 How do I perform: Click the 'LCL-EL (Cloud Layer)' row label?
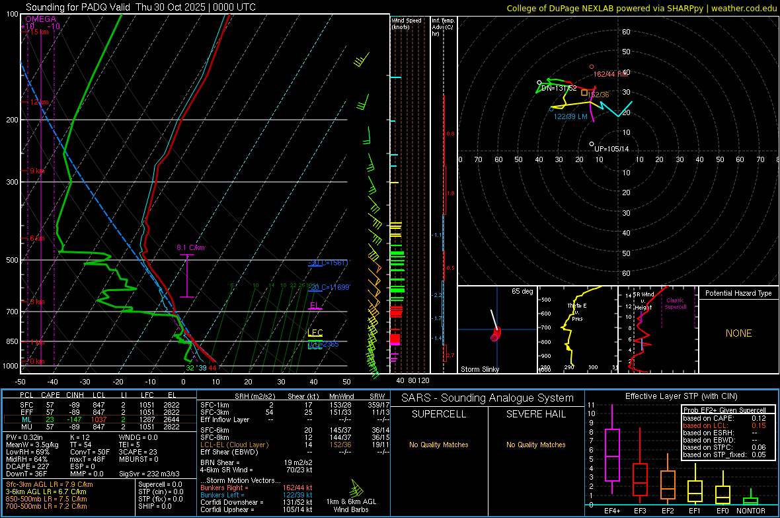[x=234, y=445]
